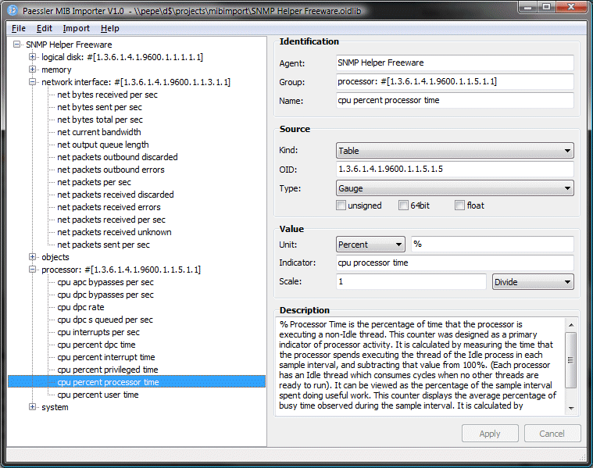The height and width of the screenshot is (468, 593).
Task: Collapse the network interface tree node
Action: (33, 82)
